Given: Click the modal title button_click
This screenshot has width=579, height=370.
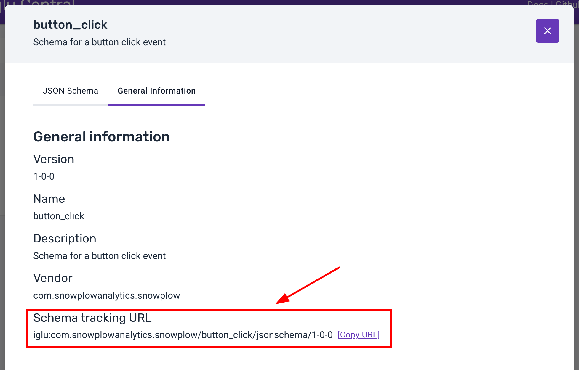Looking at the screenshot, I should [70, 25].
